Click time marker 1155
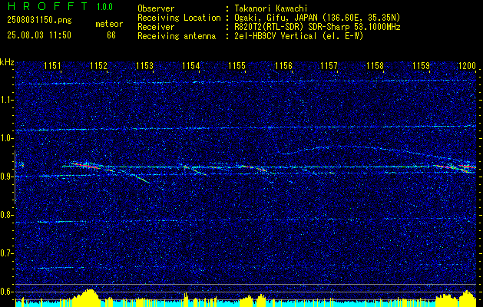This screenshot has height=307, width=483. coord(237,65)
